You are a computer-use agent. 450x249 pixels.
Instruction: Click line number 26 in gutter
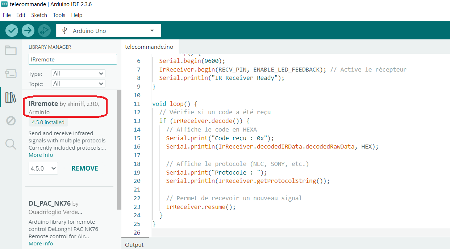pyautogui.click(x=137, y=232)
